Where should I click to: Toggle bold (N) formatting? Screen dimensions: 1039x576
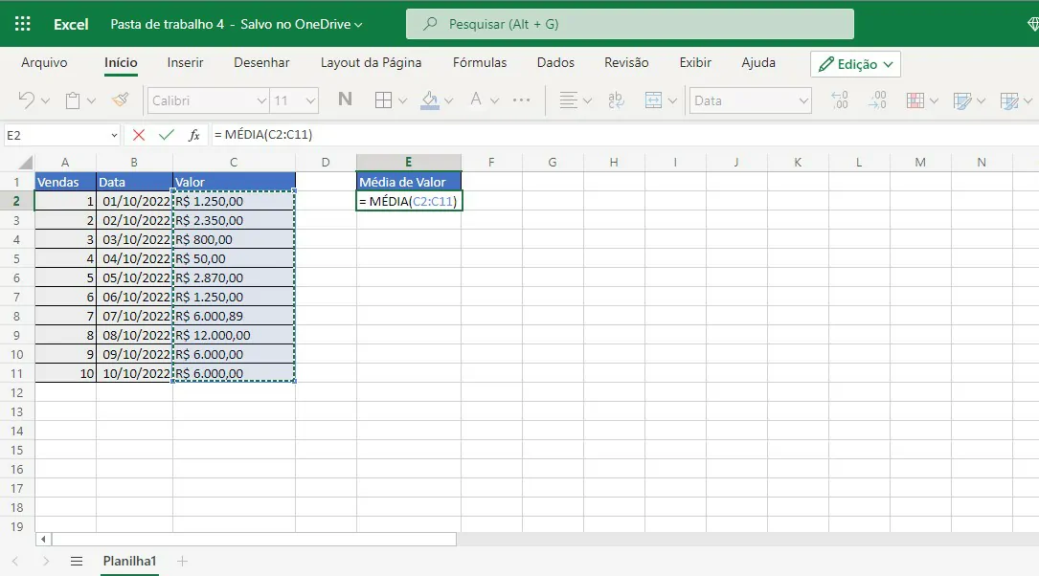[x=345, y=100]
